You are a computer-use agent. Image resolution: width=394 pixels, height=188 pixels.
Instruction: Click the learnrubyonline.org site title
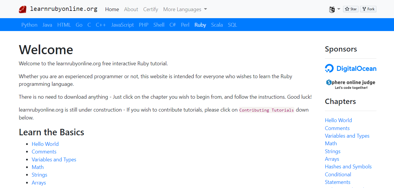tap(64, 9)
